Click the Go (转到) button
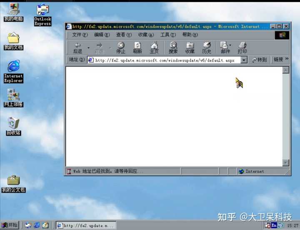Viewport: 300px width, 230px height. pyautogui.click(x=259, y=60)
